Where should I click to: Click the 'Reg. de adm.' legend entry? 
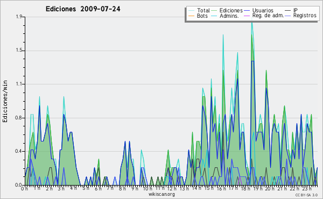(x=268, y=16)
